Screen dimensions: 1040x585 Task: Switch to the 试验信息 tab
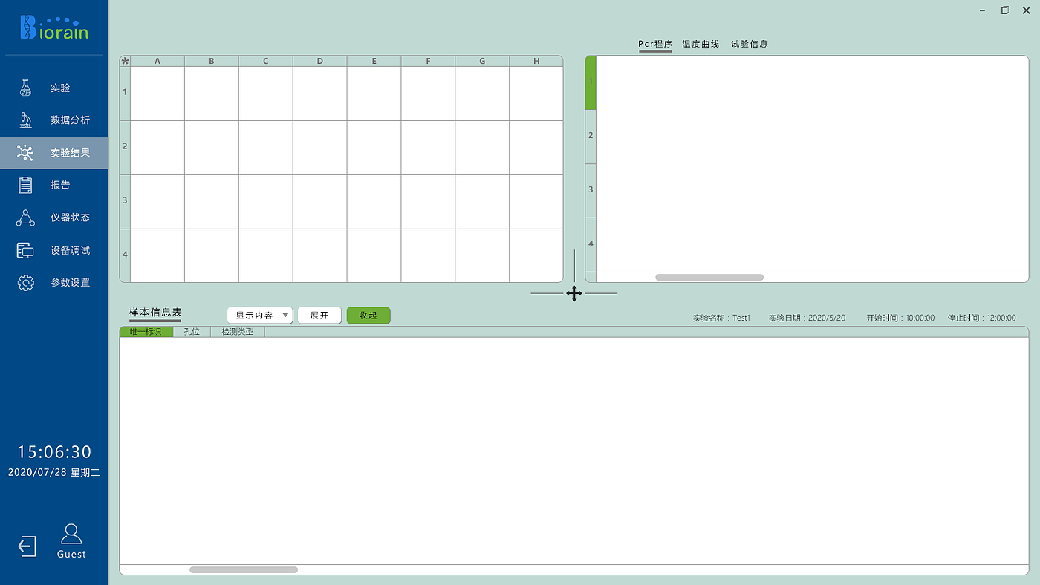point(750,44)
